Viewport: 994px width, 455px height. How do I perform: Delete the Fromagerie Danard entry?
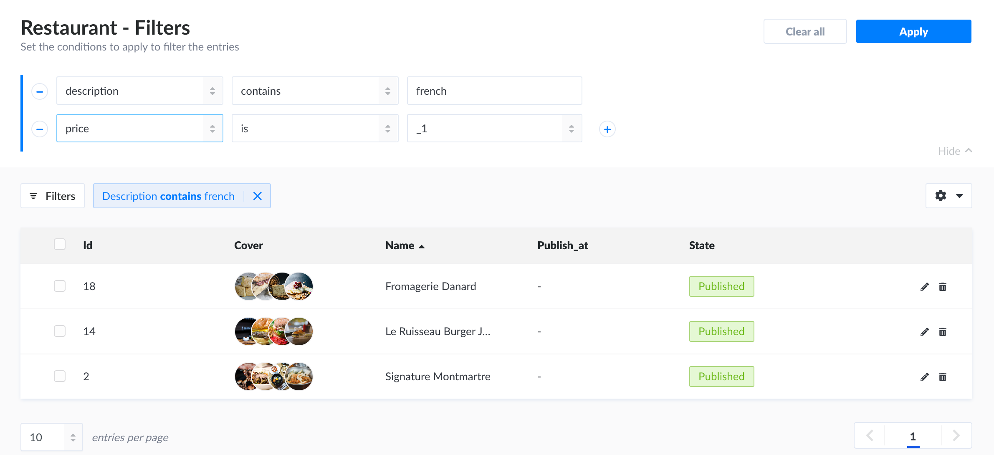click(x=943, y=286)
